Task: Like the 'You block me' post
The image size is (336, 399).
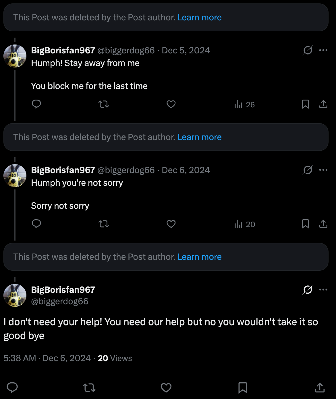Action: [171, 104]
